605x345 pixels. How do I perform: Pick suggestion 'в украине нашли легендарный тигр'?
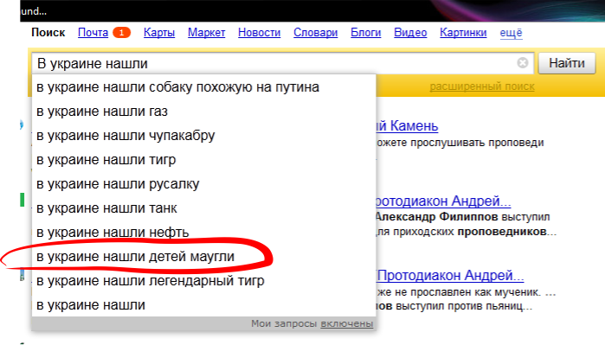coord(203,281)
